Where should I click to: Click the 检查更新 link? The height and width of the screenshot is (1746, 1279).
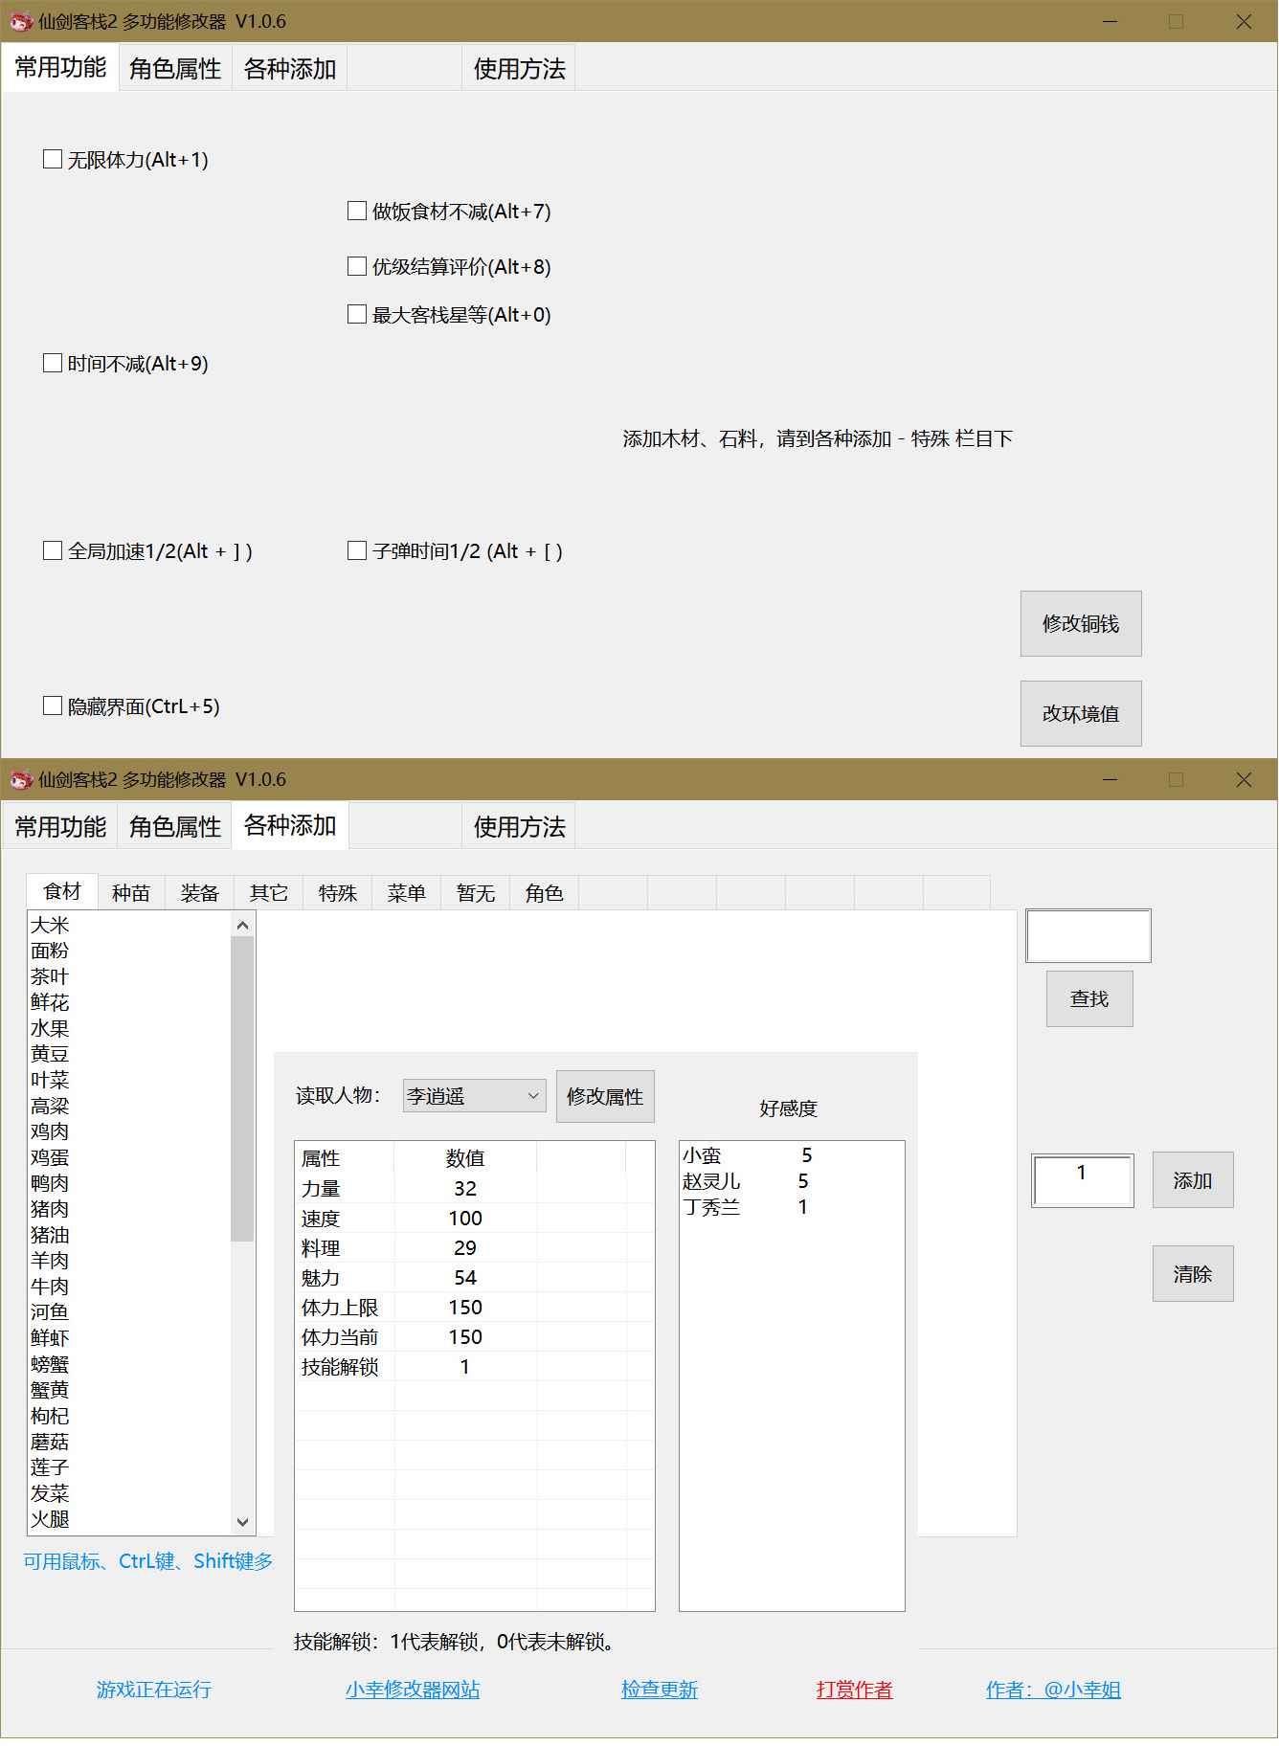tap(660, 1690)
